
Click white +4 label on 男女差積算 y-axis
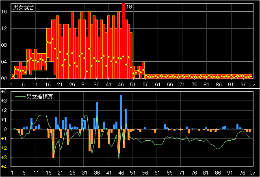pos(4,92)
